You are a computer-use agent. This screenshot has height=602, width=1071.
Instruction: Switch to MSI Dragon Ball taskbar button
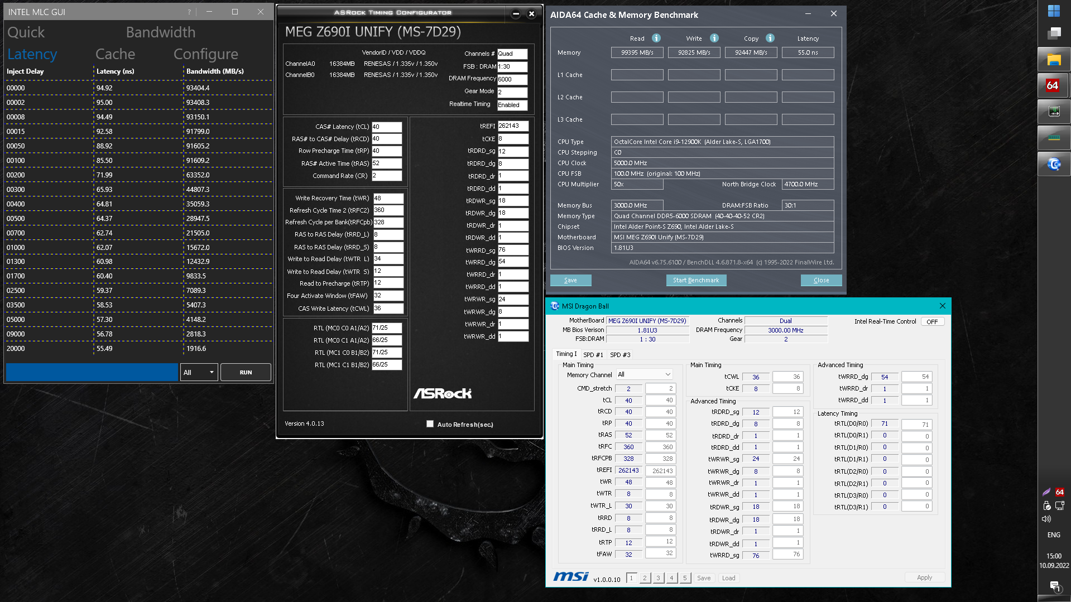coord(1054,164)
